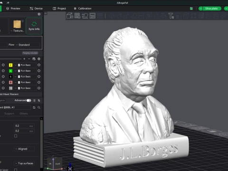Viewport: 228px width, 171px height.
Task: Select the Rotate tool icon
Action: [119, 16]
